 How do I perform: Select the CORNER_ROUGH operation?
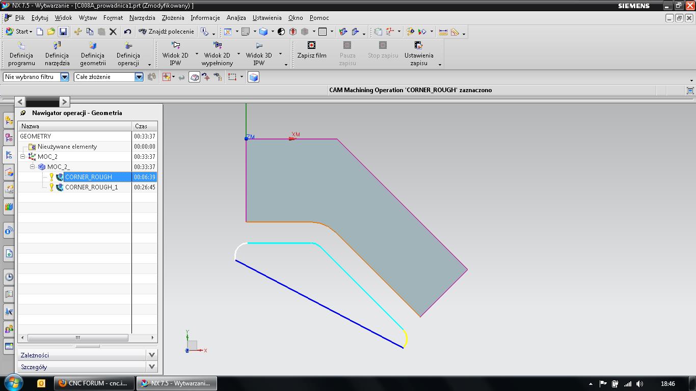click(88, 177)
